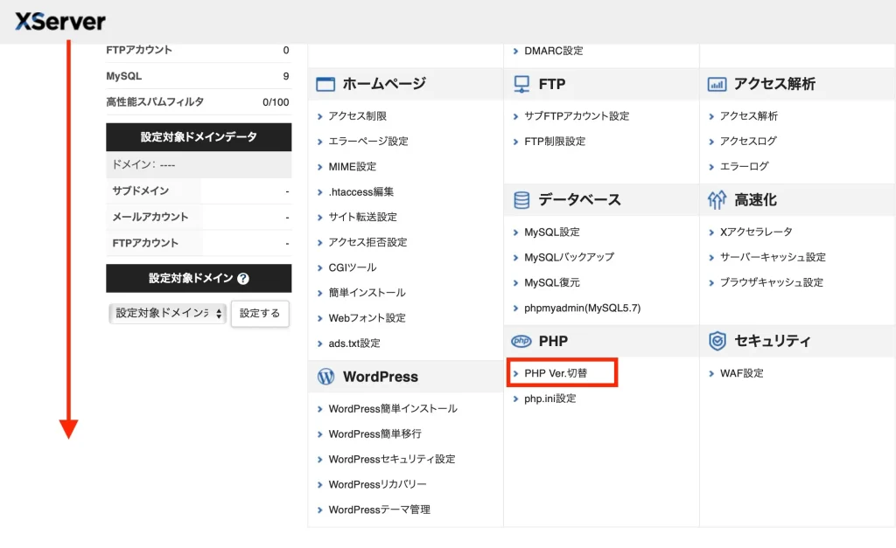
Task: Open Xアクセラレータ
Action: pos(756,232)
